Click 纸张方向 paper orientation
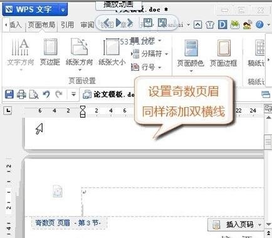This screenshot has width=272, height=238. (79, 52)
